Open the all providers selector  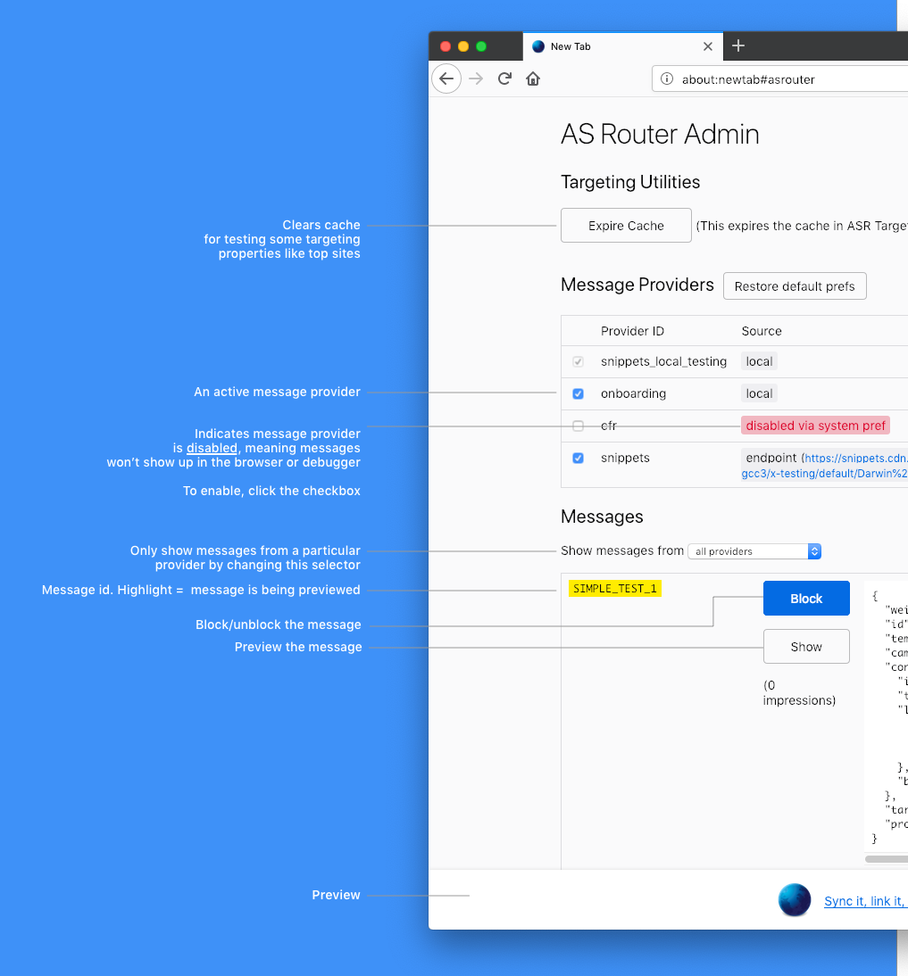click(754, 550)
